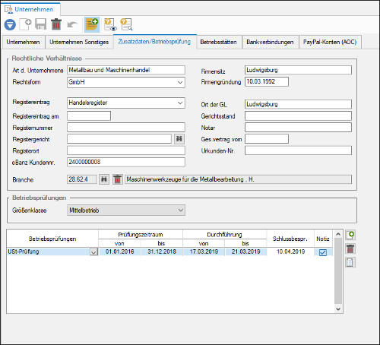This screenshot has width=380, height=345.
Task: Delete the Branche entry with trash icon
Action: click(x=118, y=179)
